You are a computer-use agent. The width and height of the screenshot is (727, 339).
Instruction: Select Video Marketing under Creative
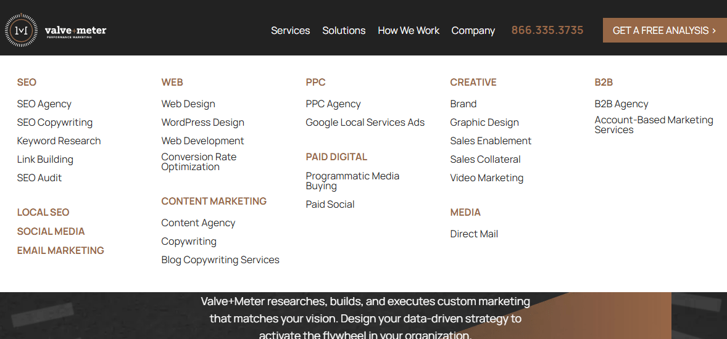click(x=487, y=178)
